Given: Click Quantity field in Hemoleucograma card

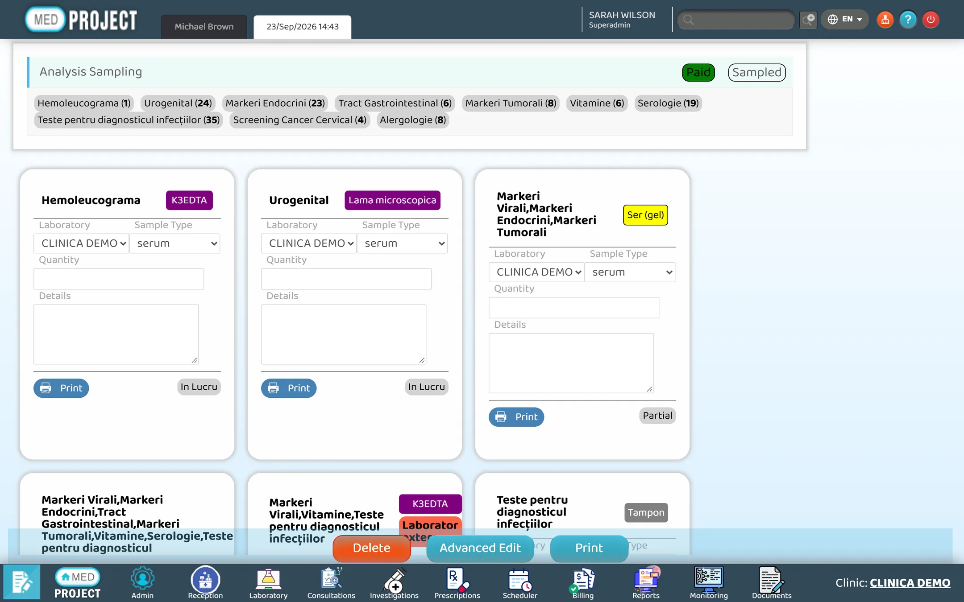Looking at the screenshot, I should click(119, 279).
